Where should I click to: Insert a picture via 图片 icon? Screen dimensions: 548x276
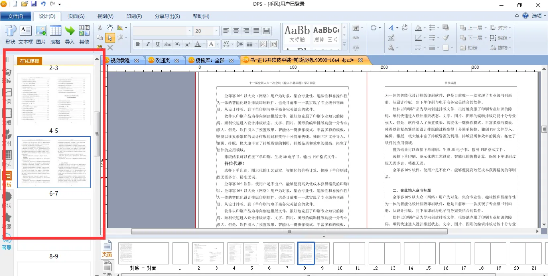pos(41,34)
